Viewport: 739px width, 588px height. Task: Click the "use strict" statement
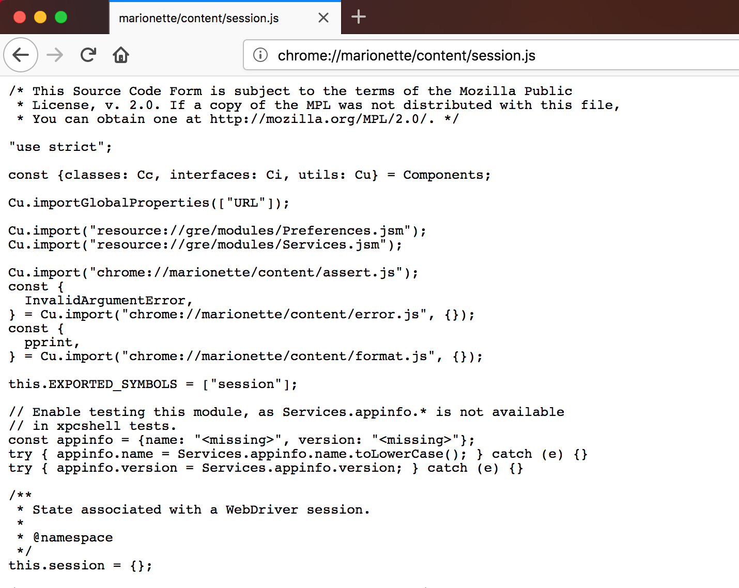click(x=60, y=147)
